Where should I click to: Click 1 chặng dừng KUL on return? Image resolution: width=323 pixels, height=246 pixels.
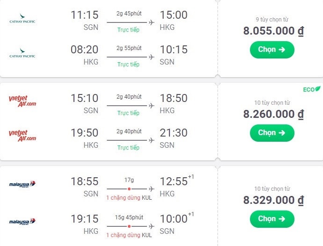(x=129, y=235)
